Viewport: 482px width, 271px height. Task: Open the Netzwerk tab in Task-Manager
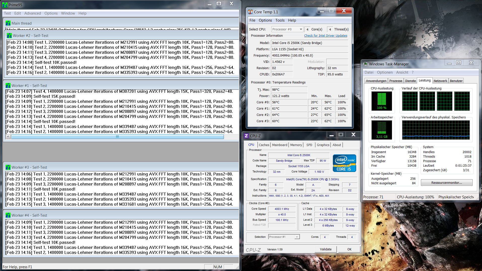(x=440, y=81)
